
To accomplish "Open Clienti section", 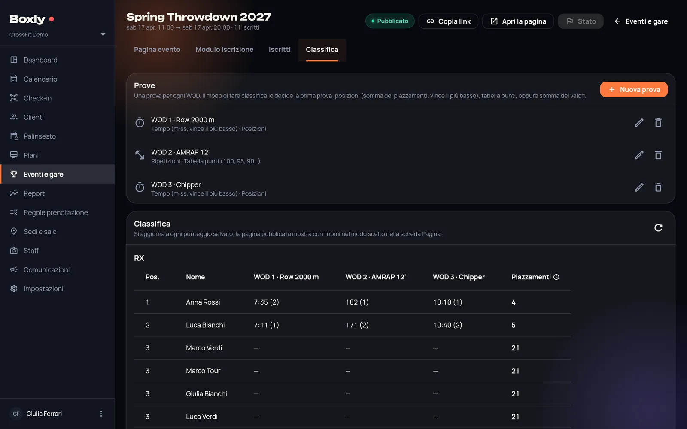I will point(57,117).
